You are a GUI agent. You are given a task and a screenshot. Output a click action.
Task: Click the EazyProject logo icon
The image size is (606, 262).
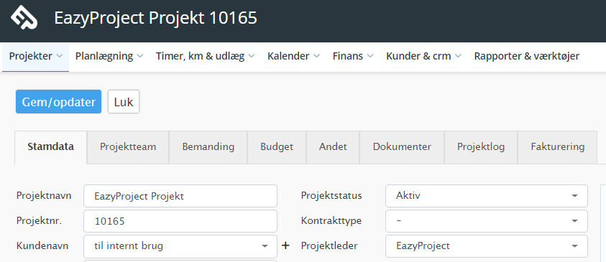(24, 17)
